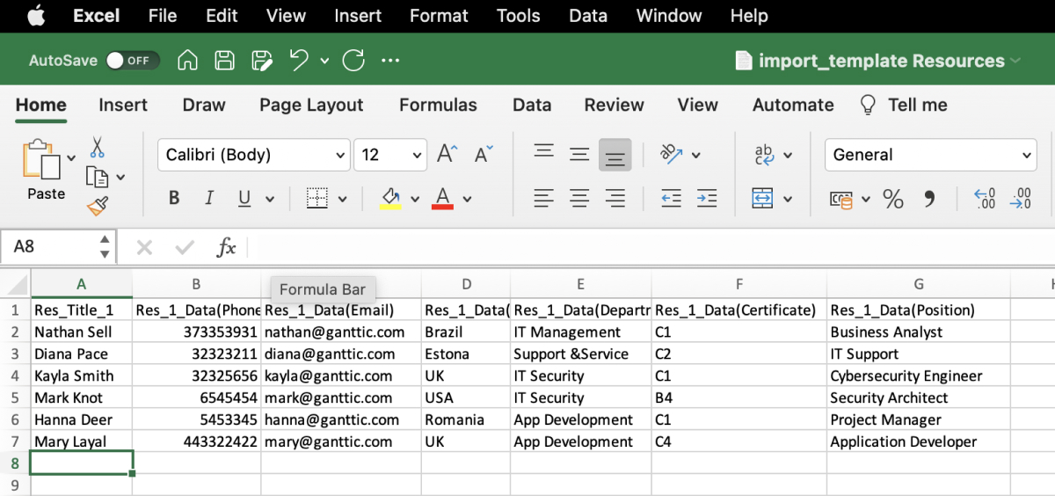The image size is (1055, 496).
Task: Click the Redo icon
Action: (x=353, y=61)
